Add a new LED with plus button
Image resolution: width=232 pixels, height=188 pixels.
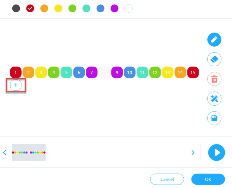16,85
